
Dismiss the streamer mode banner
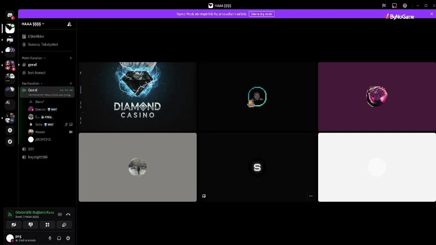(x=432, y=14)
